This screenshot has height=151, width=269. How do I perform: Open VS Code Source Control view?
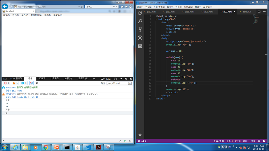tap(140, 29)
